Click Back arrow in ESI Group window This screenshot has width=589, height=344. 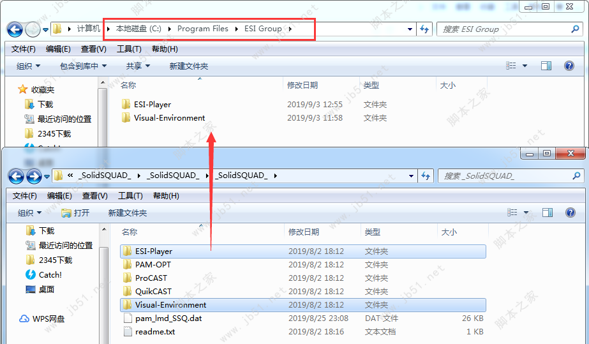click(15, 29)
